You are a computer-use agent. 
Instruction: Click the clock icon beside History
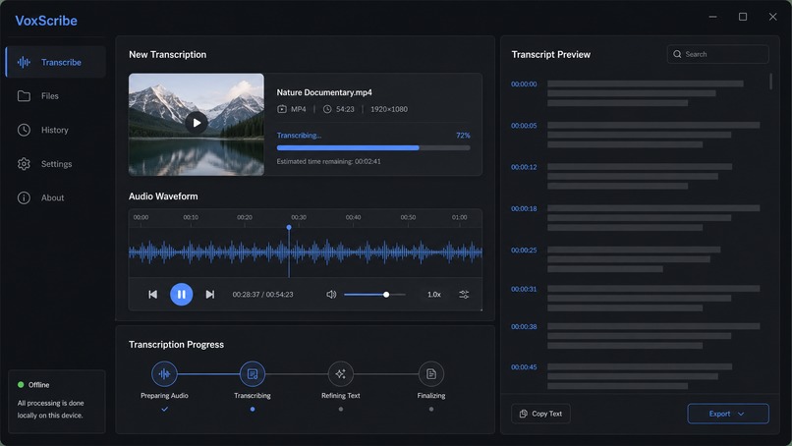(24, 130)
